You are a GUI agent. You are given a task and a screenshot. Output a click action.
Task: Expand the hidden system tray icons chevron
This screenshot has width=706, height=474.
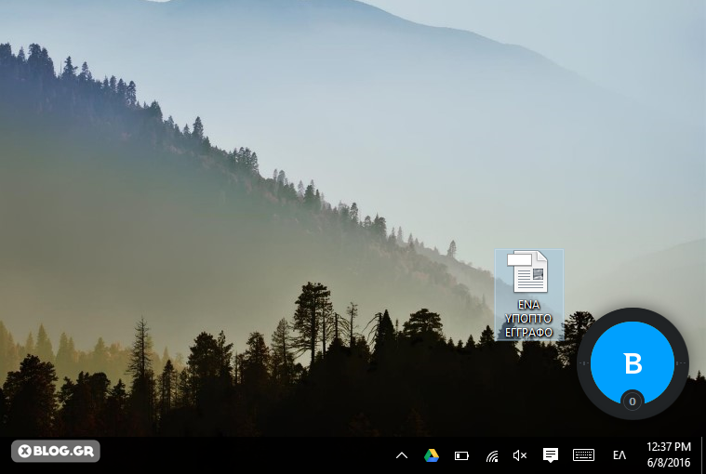coord(402,455)
